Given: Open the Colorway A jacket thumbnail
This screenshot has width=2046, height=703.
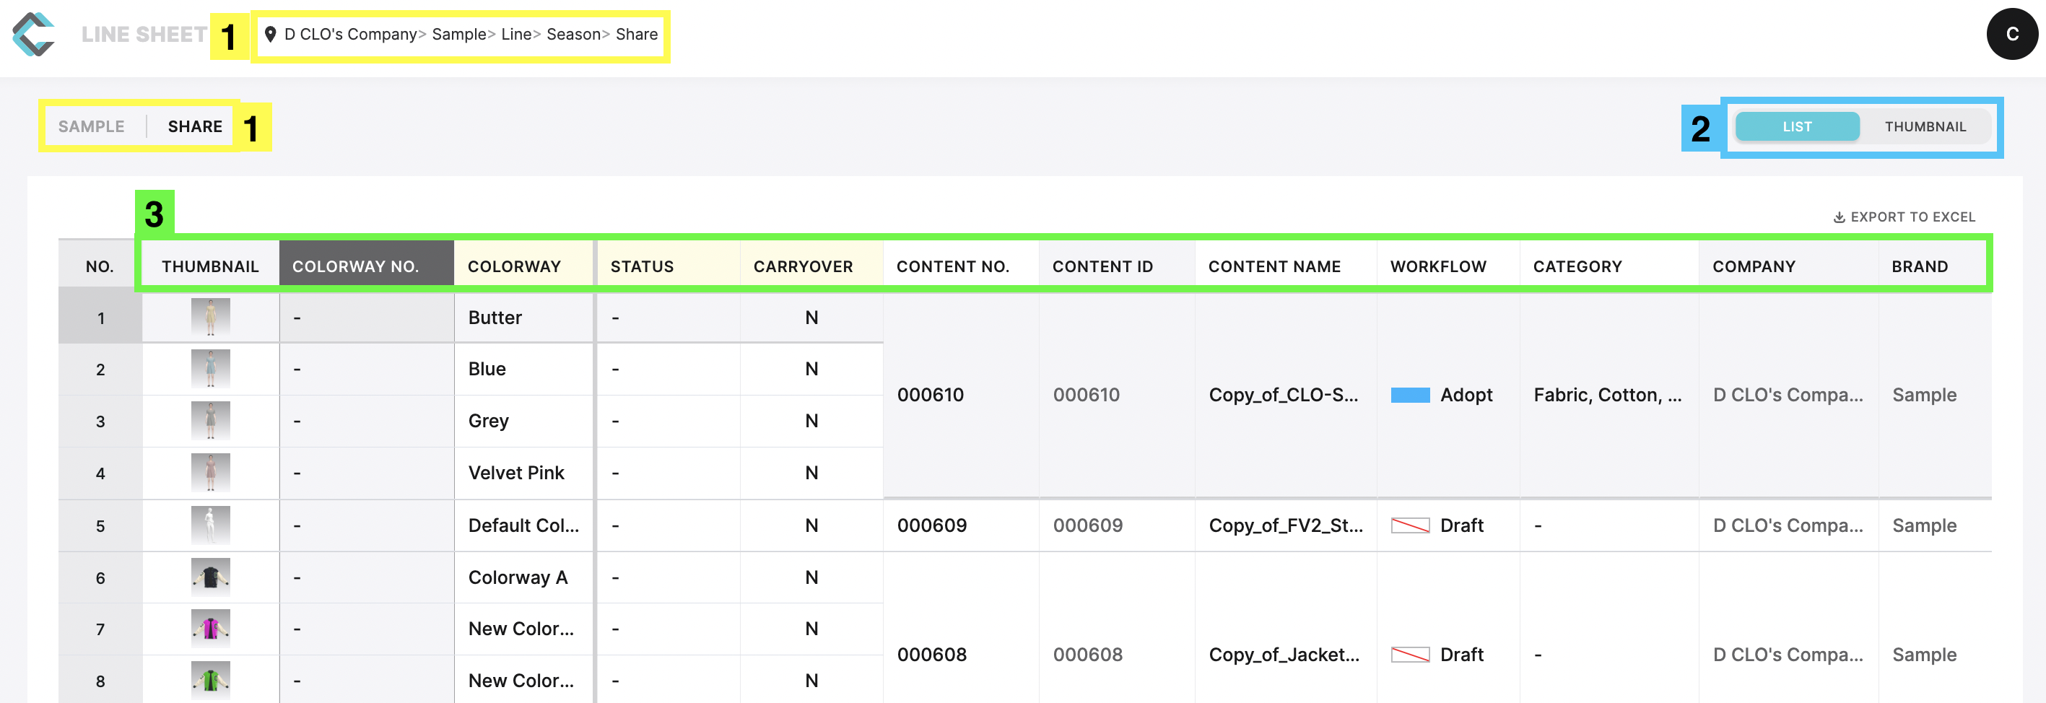Looking at the screenshot, I should [x=211, y=577].
